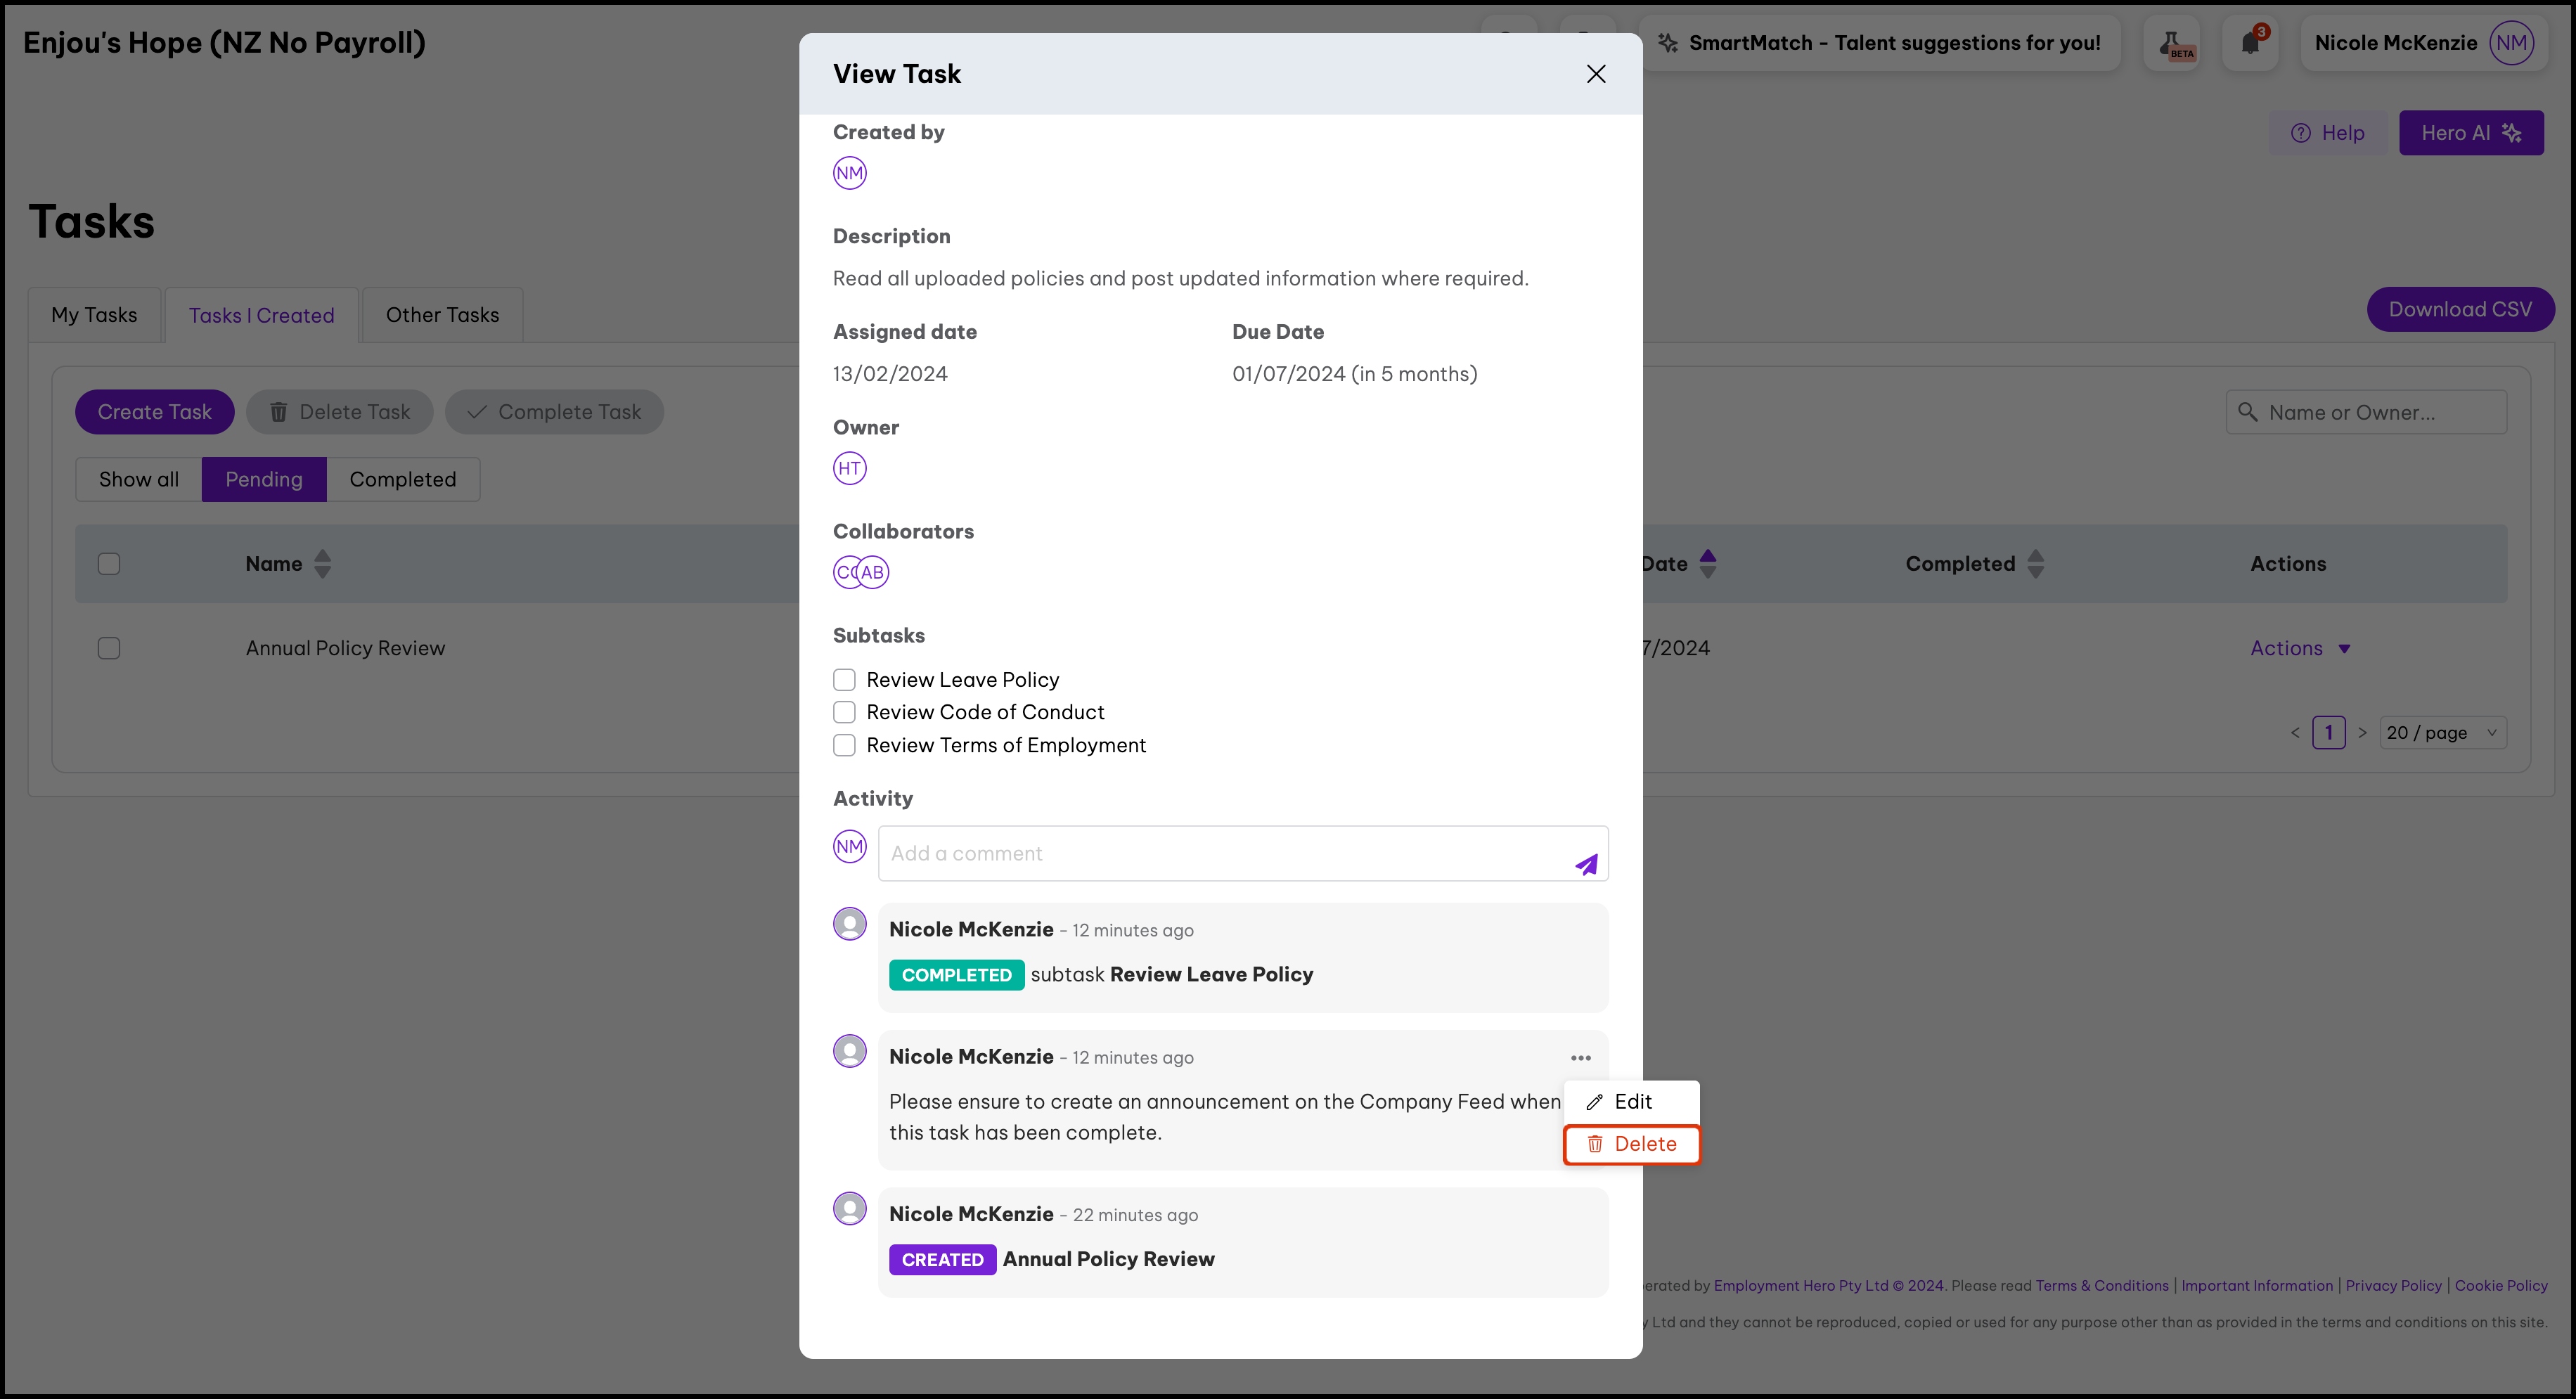
Task: Check the Review Leave Policy subtask
Action: coord(844,680)
